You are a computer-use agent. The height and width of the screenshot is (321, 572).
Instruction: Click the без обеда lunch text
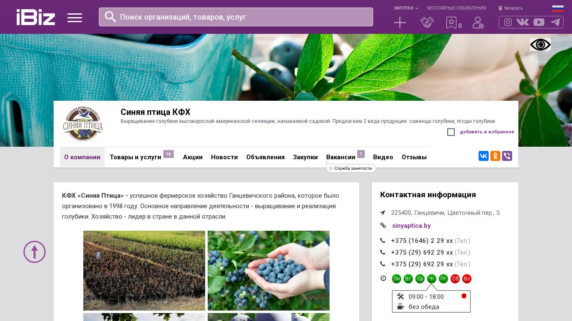tap(424, 307)
